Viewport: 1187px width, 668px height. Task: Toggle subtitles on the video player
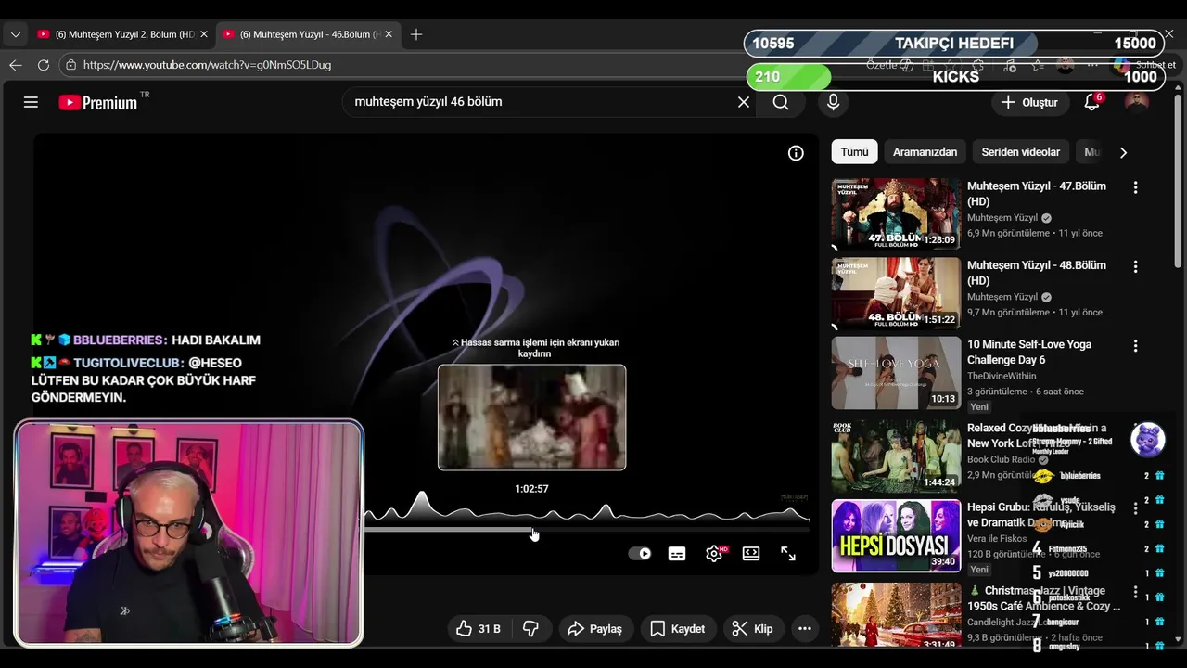pos(677,554)
